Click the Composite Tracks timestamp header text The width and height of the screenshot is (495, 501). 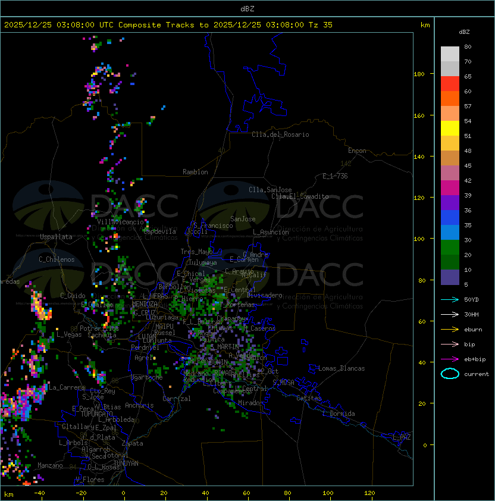click(168, 25)
